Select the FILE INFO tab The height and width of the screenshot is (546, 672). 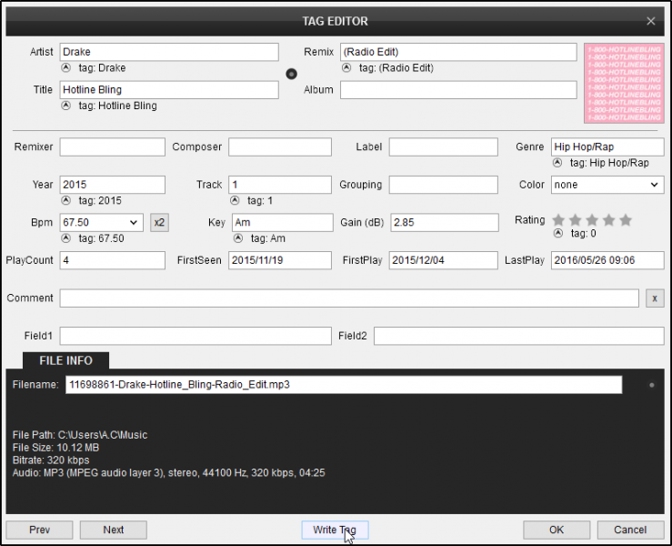[65, 361]
